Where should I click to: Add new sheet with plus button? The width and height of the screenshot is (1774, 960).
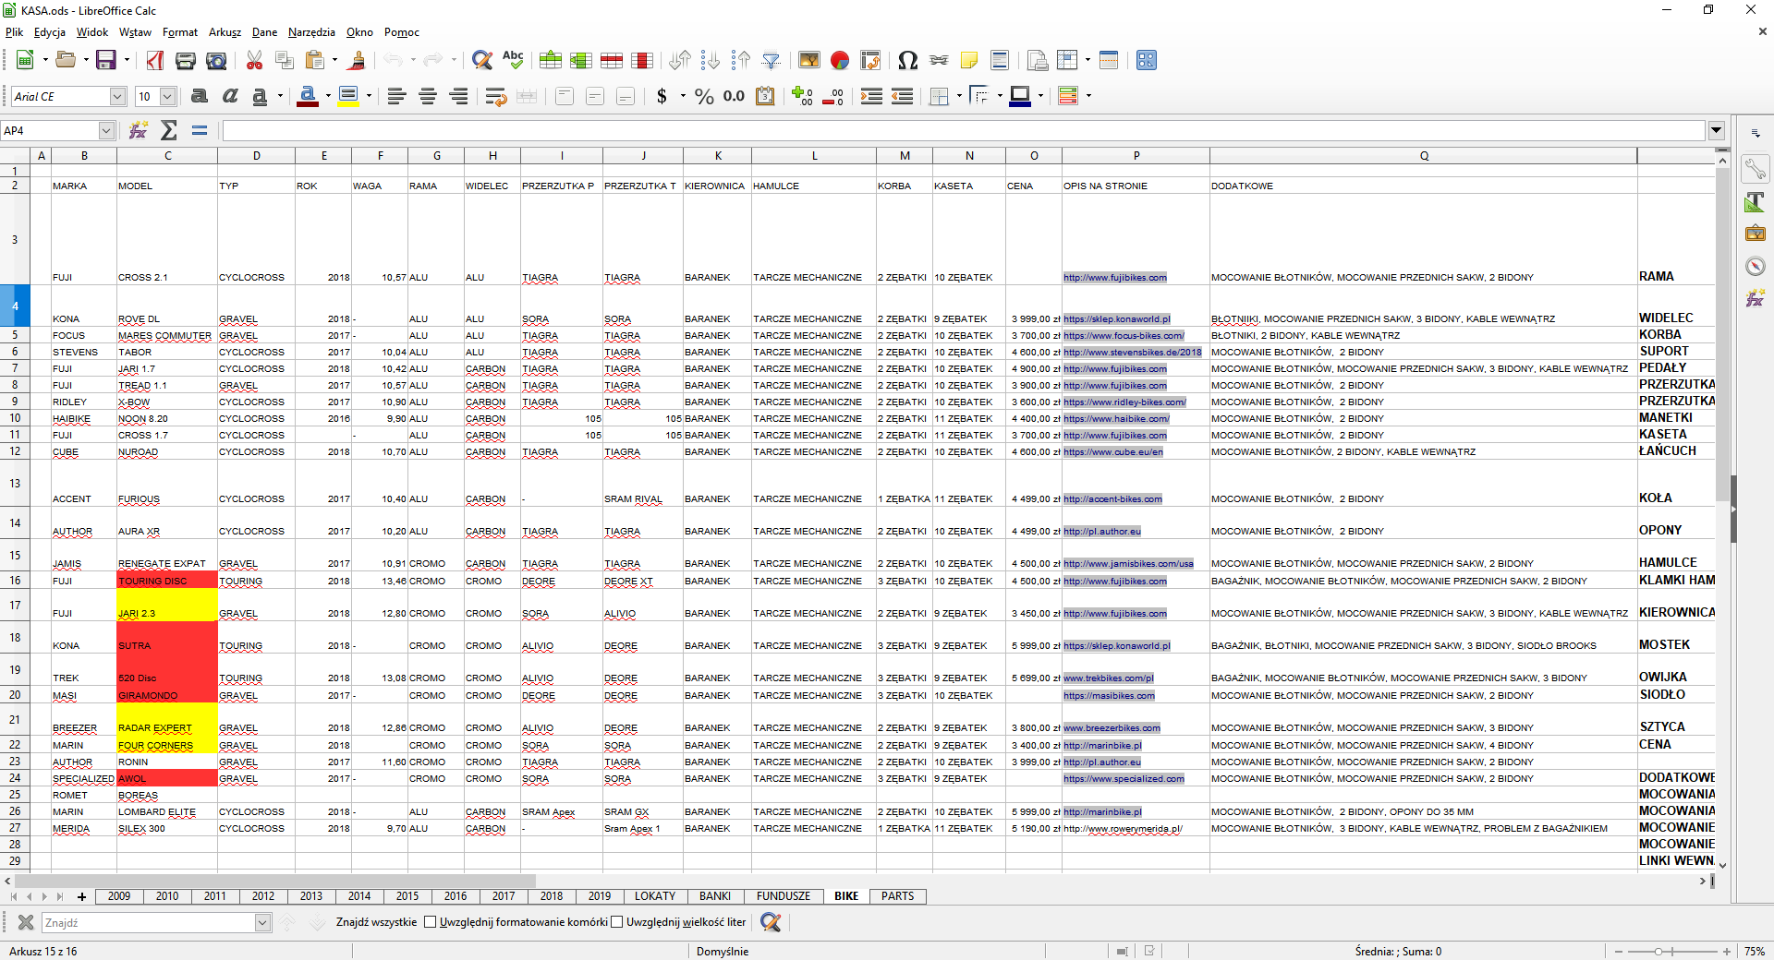tap(81, 896)
